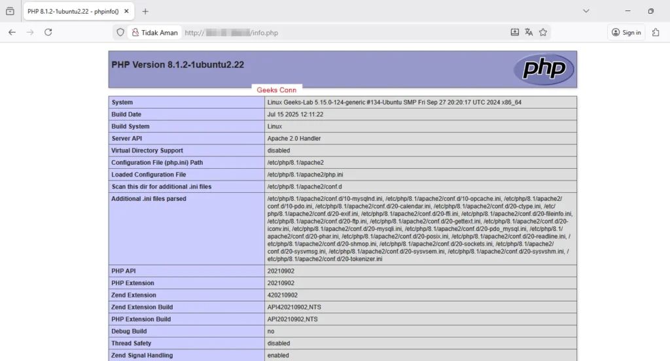Close the phpinfo() tab

coord(126,12)
